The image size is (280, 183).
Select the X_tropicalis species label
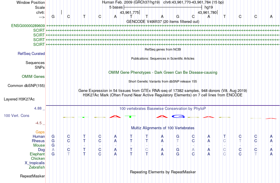35,163
